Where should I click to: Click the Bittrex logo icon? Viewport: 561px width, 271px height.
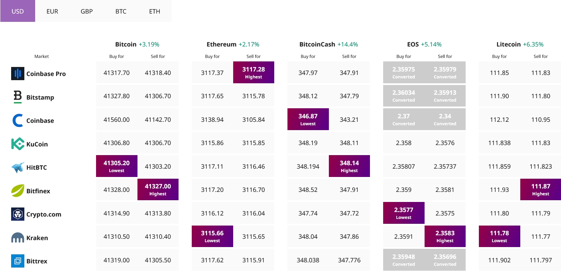(18, 261)
